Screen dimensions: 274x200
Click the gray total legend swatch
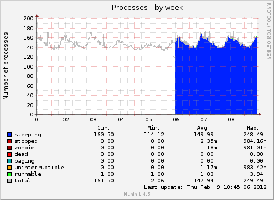(9, 181)
